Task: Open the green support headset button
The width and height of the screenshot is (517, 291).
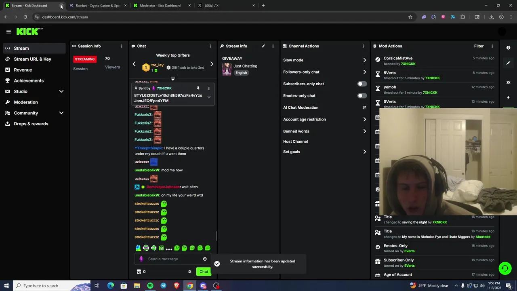Action: [504, 268]
